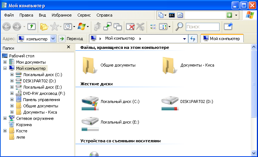Collapse Мой компьютер tree node
The image size is (258, 157).
point(5,68)
